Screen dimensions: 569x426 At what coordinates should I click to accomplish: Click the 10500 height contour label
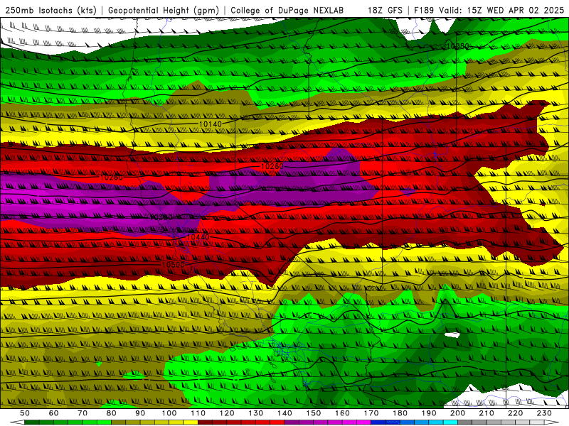tap(174, 265)
